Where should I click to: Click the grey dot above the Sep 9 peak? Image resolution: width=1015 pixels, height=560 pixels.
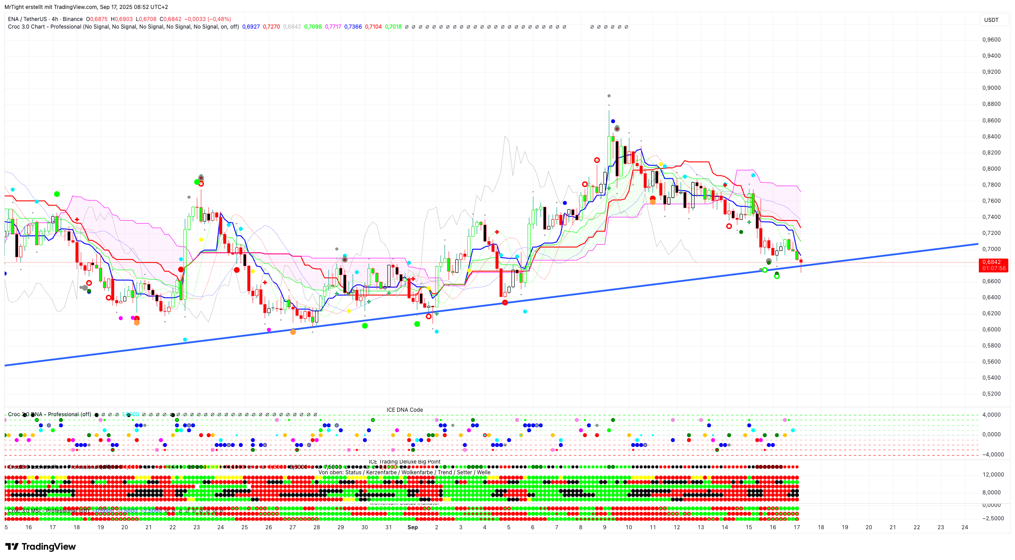[609, 96]
